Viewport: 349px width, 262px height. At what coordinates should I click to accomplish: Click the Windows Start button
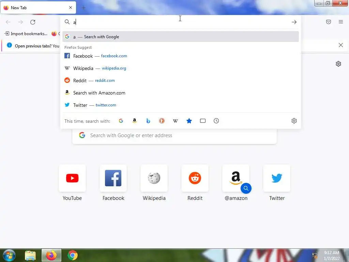pyautogui.click(x=9, y=255)
